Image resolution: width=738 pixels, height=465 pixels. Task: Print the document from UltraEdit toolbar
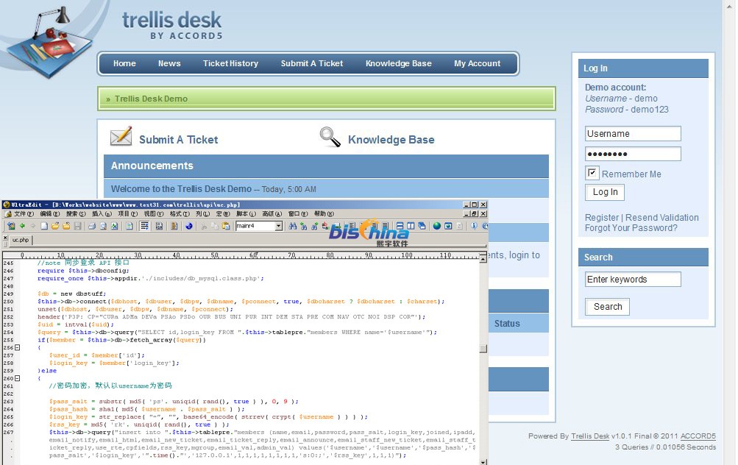92,226
